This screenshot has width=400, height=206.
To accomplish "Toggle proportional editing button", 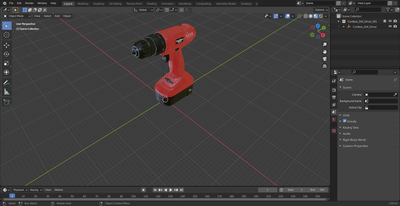I will click(x=182, y=10).
